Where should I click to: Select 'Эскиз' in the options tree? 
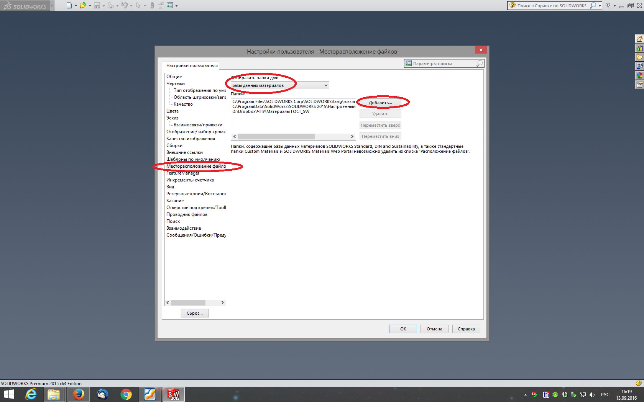click(x=172, y=118)
